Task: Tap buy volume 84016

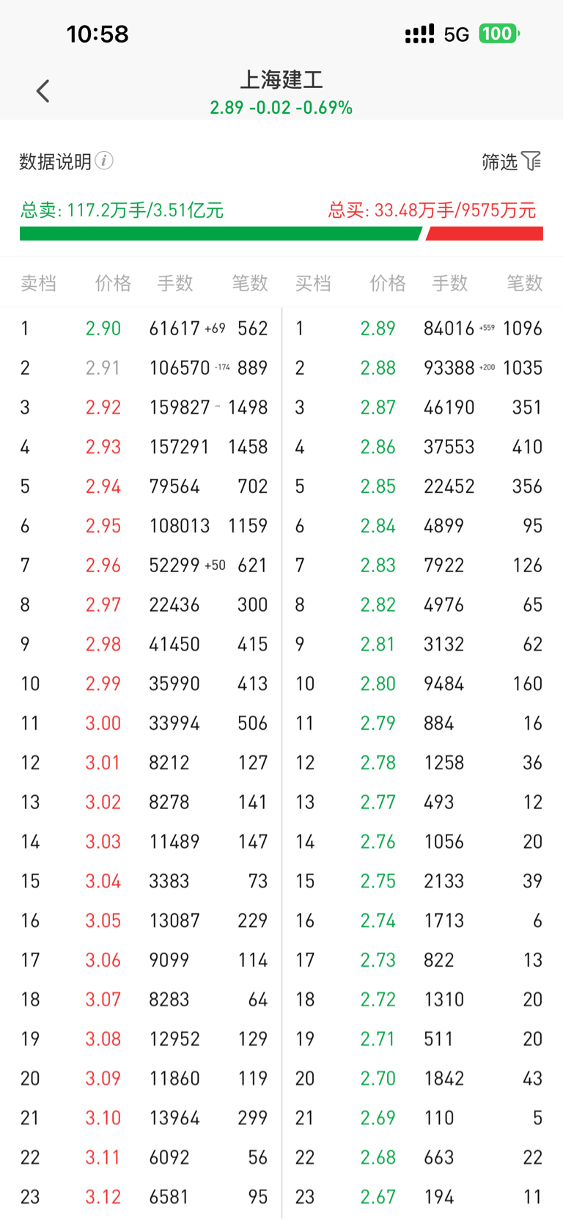Action: (449, 329)
